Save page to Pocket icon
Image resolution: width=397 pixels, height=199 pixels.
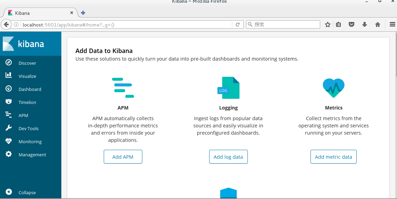click(x=352, y=24)
